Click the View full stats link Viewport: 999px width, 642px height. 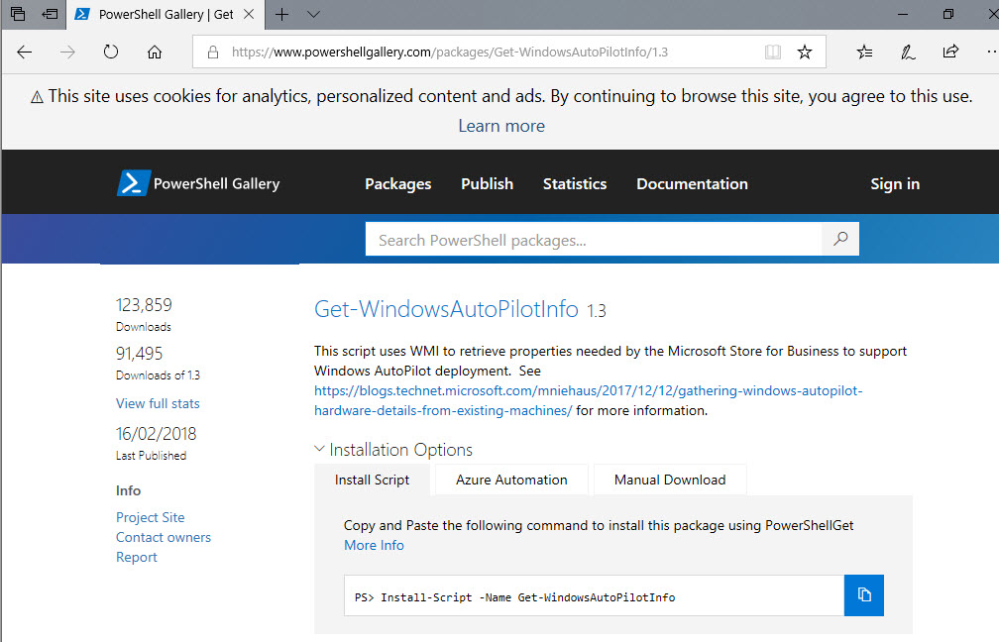pos(157,403)
